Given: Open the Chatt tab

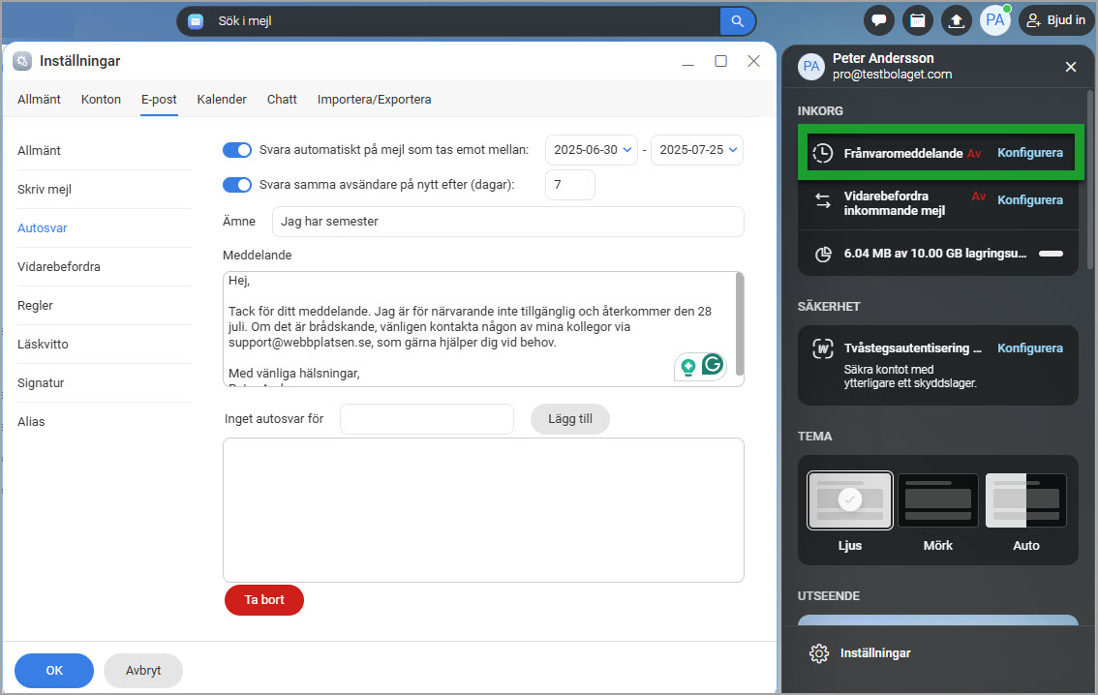Looking at the screenshot, I should 282,100.
